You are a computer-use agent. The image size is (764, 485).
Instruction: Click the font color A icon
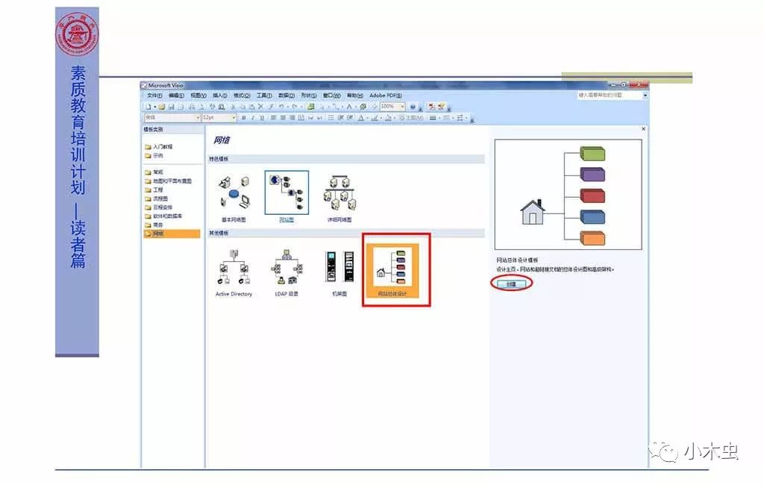361,118
